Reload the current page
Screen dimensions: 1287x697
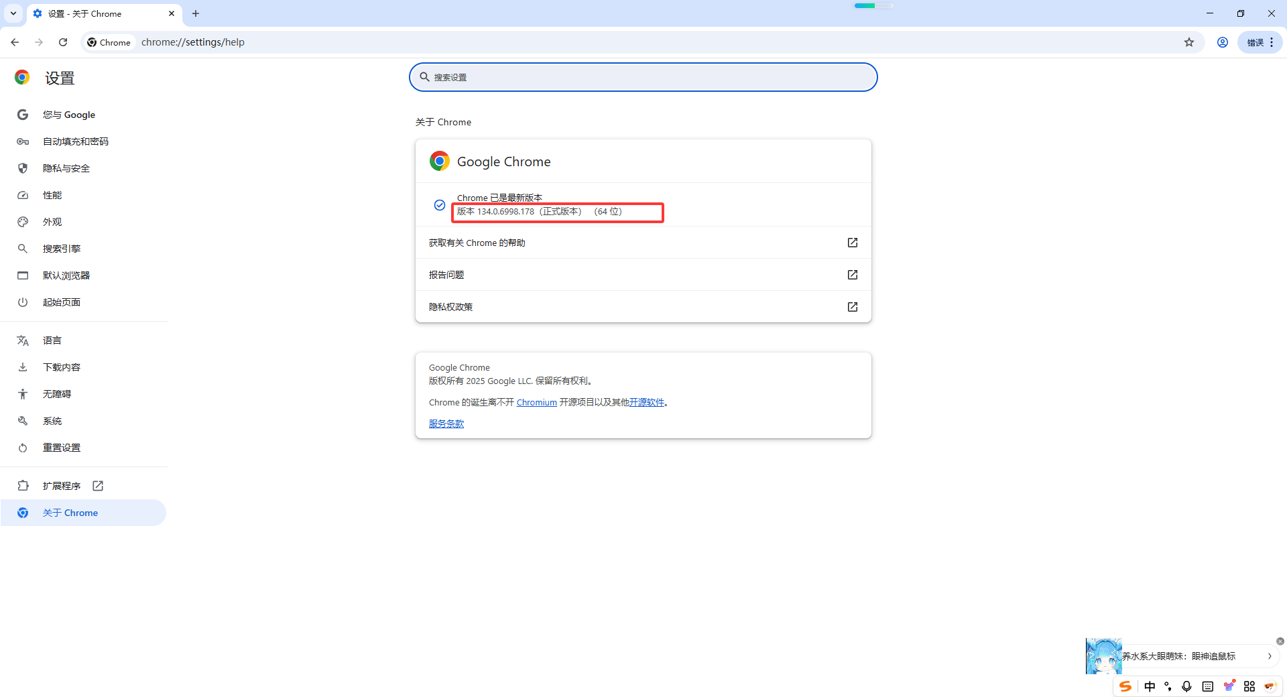coord(63,42)
